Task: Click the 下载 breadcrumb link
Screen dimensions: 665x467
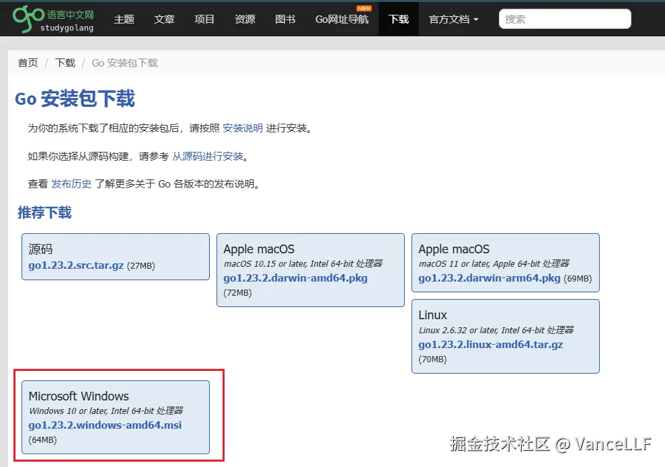Action: point(65,63)
